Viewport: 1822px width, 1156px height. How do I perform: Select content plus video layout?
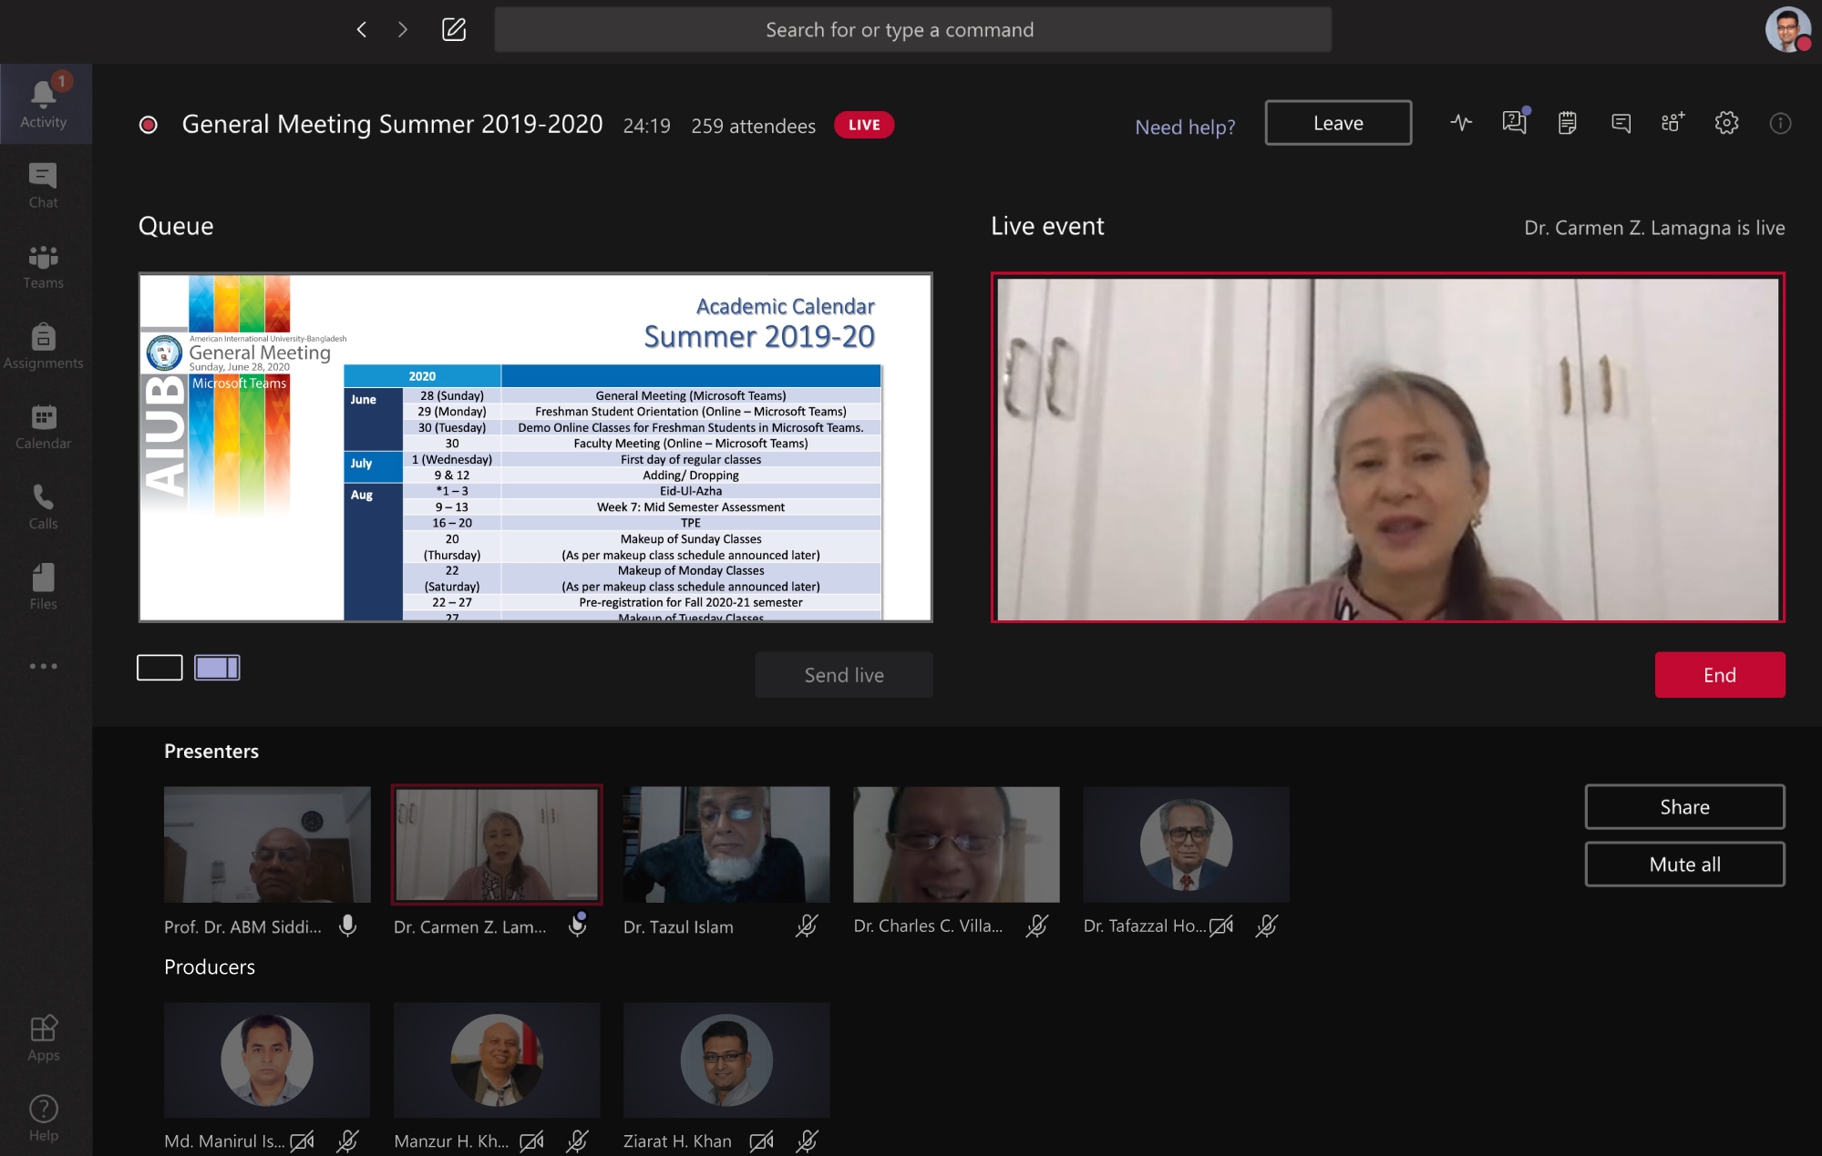217,668
